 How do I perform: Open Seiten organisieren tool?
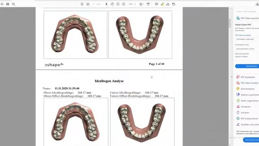pos(247,101)
